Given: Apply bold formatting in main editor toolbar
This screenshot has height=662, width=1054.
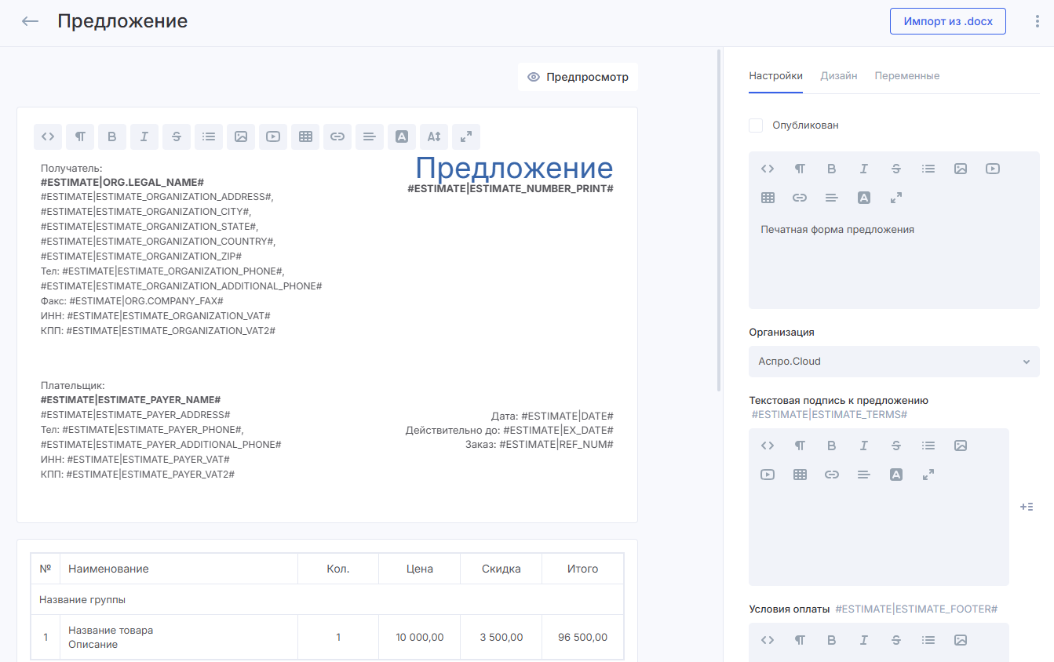Looking at the screenshot, I should pyautogui.click(x=112, y=136).
